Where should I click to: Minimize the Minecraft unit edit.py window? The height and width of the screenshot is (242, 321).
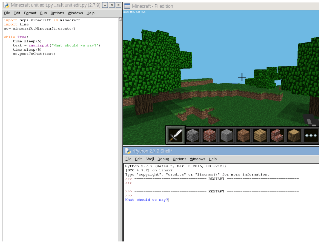pos(105,5)
